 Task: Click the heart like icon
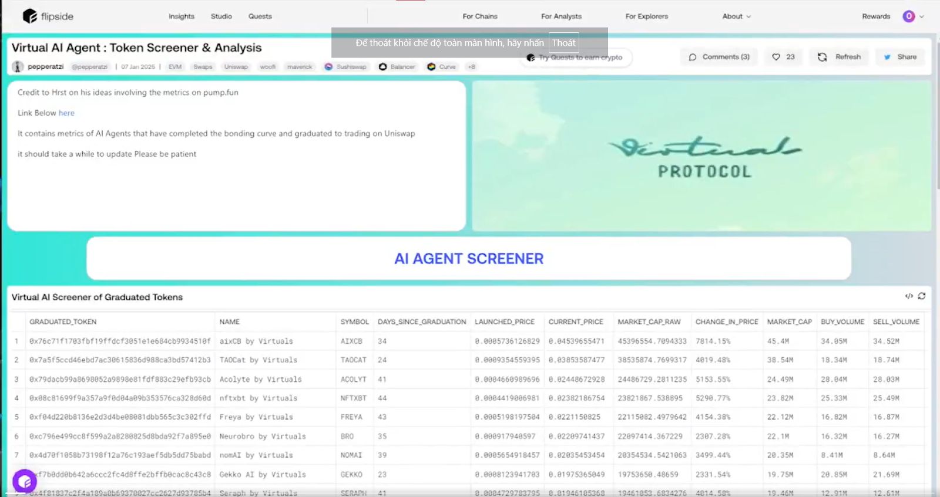[776, 57]
